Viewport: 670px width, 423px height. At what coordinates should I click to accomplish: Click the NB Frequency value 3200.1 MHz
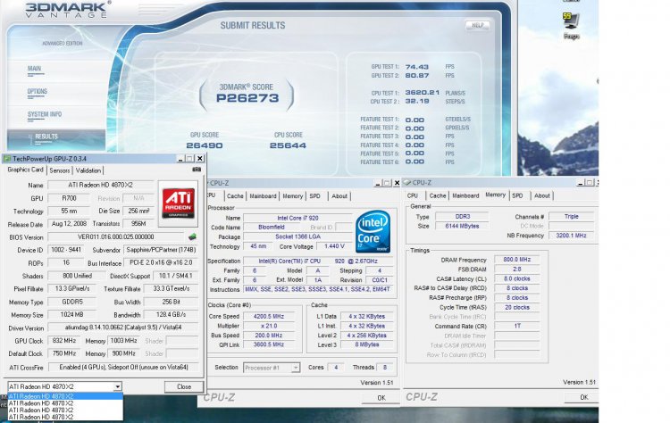(x=571, y=236)
